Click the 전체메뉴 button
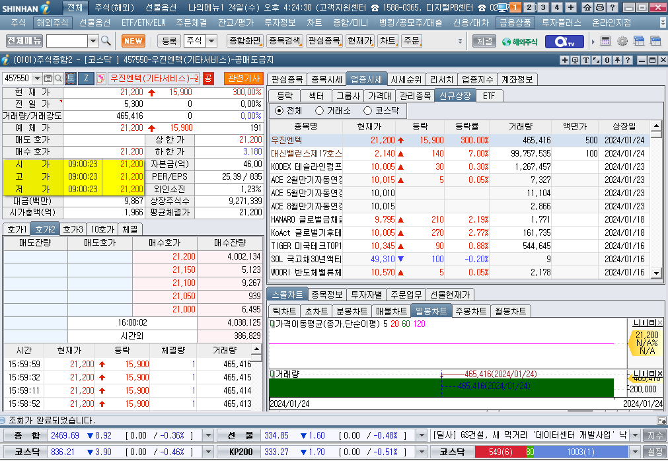Screen dimensions: 668x461 [x=24, y=41]
